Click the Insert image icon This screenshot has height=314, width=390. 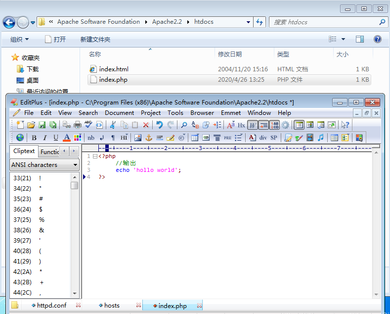[138, 138]
